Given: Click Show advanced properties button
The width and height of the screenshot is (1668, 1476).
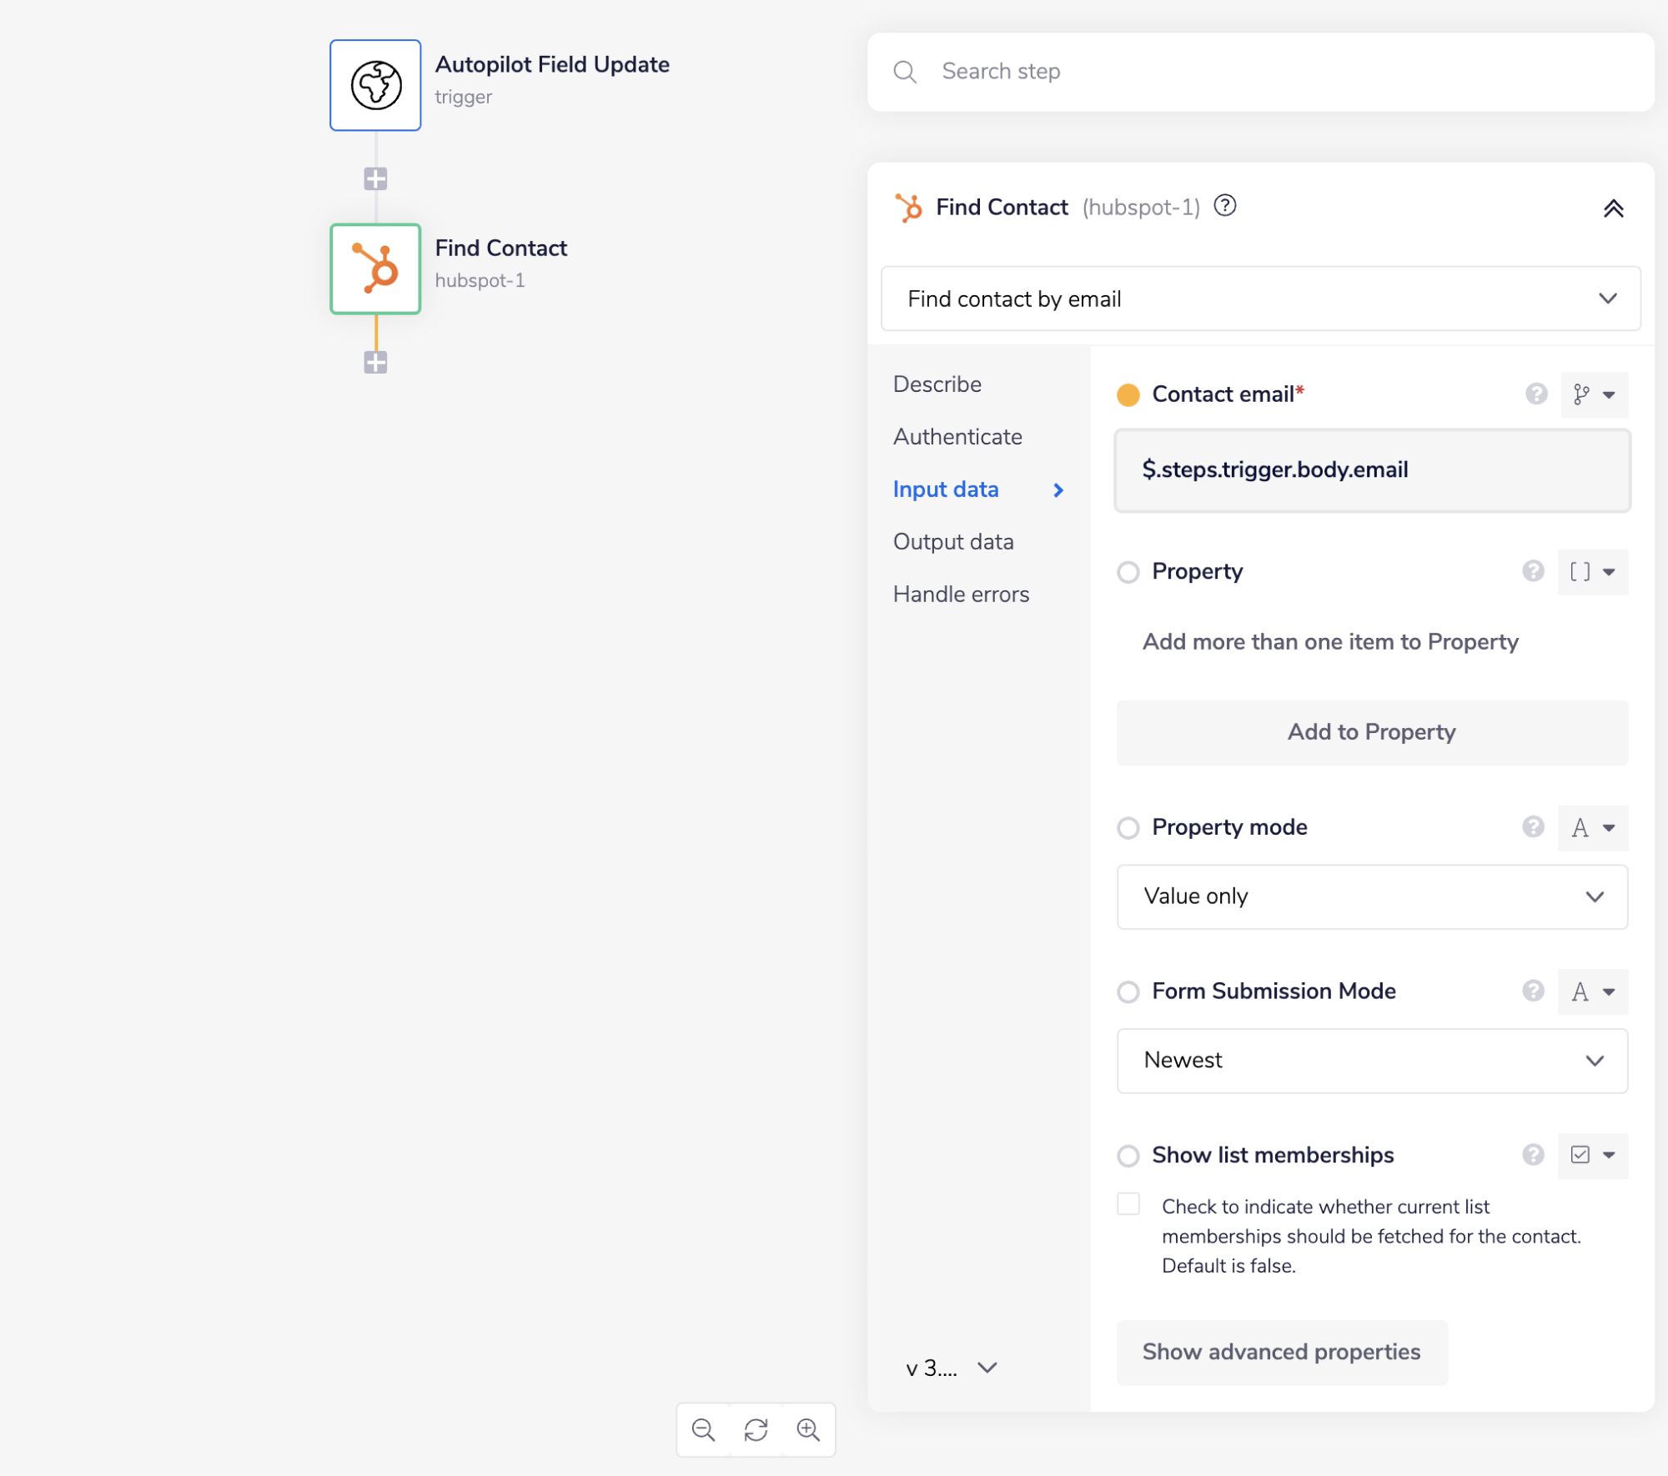Looking at the screenshot, I should (x=1281, y=1352).
